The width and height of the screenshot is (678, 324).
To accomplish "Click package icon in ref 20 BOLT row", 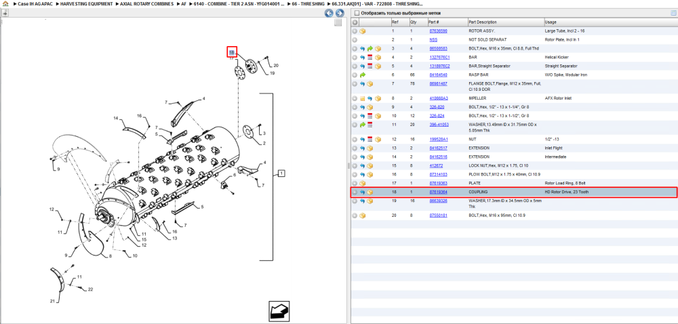I will click(x=363, y=215).
